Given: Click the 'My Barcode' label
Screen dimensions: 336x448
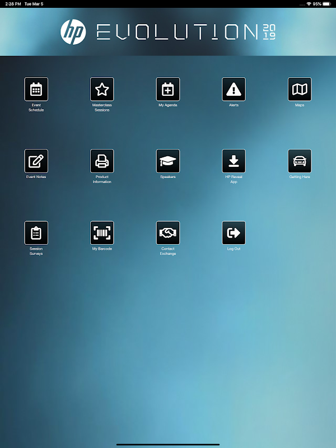Looking at the screenshot, I should coord(102,249).
